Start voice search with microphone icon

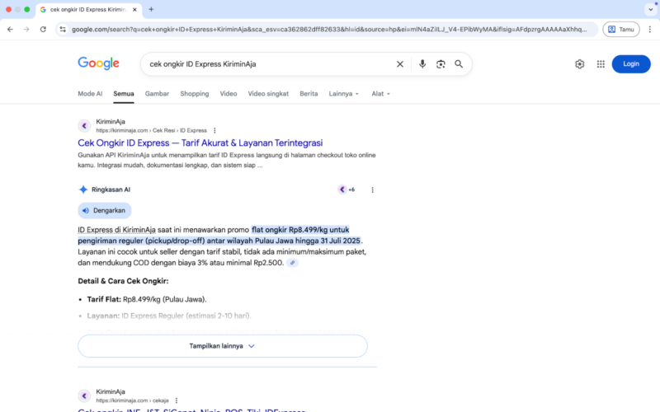pos(422,64)
